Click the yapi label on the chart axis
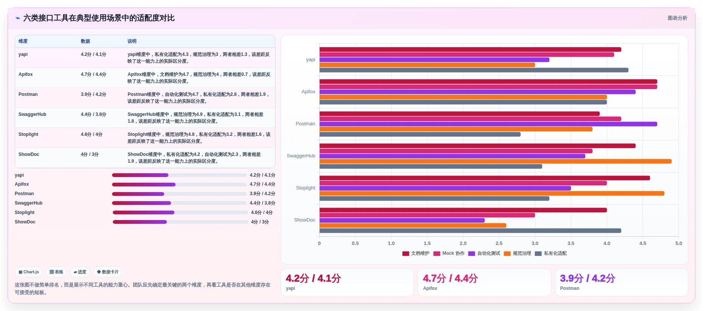The image size is (703, 311). tap(311, 60)
